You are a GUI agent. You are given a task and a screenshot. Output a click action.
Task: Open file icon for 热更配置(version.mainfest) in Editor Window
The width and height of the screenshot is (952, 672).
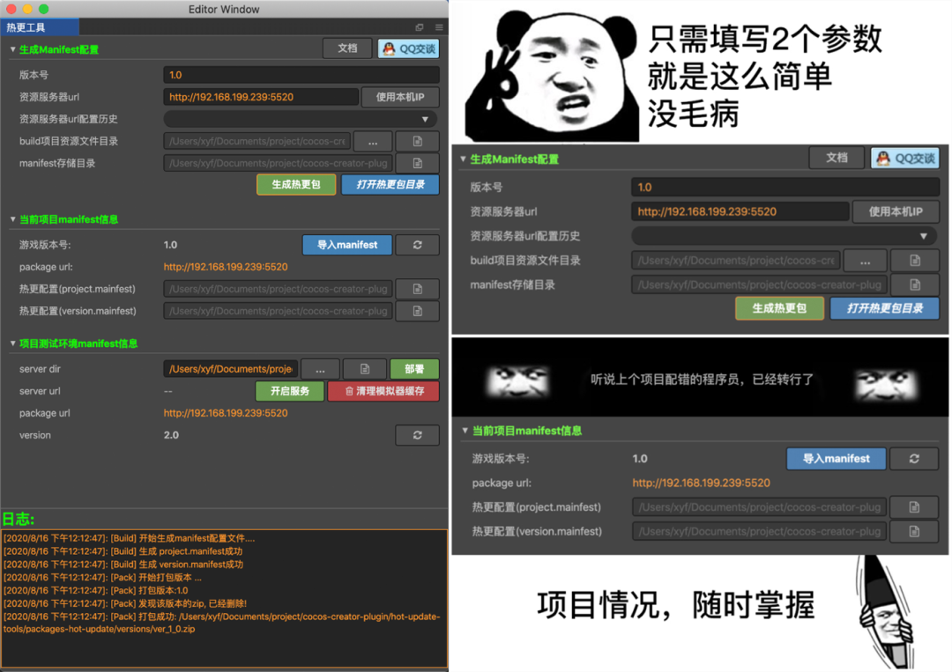tap(418, 311)
